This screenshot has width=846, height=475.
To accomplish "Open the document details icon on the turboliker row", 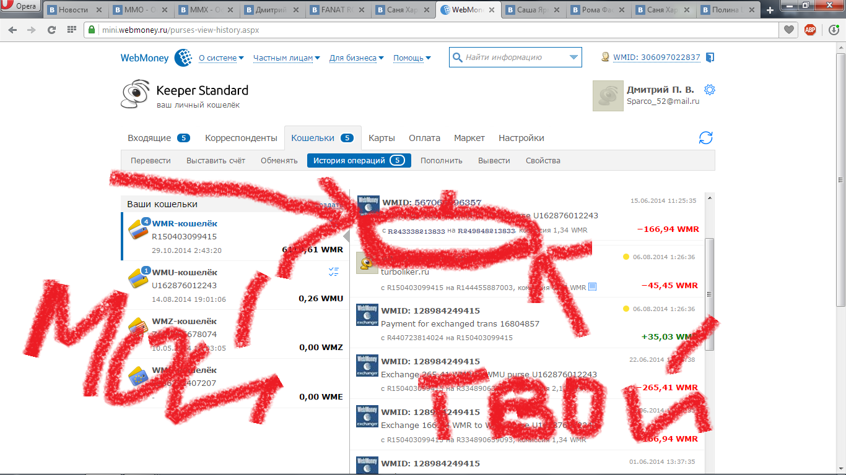I will (x=592, y=287).
